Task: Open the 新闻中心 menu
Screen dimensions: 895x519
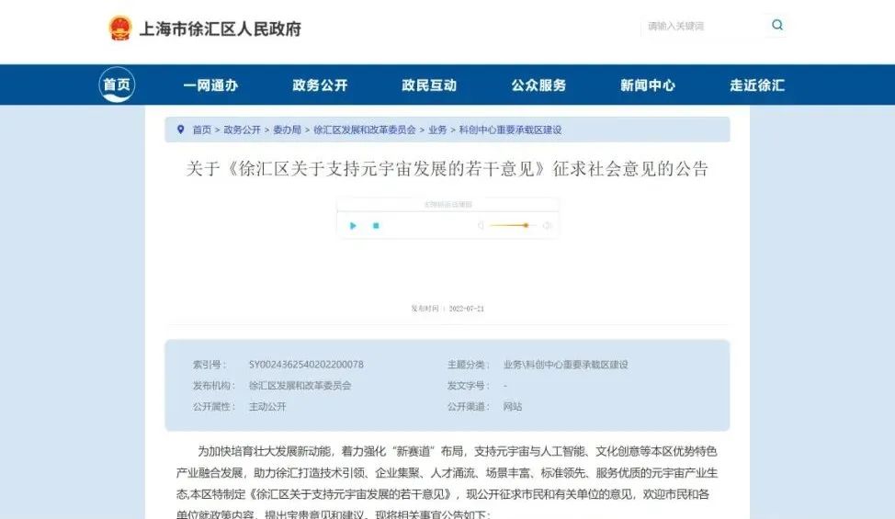Action: point(648,85)
